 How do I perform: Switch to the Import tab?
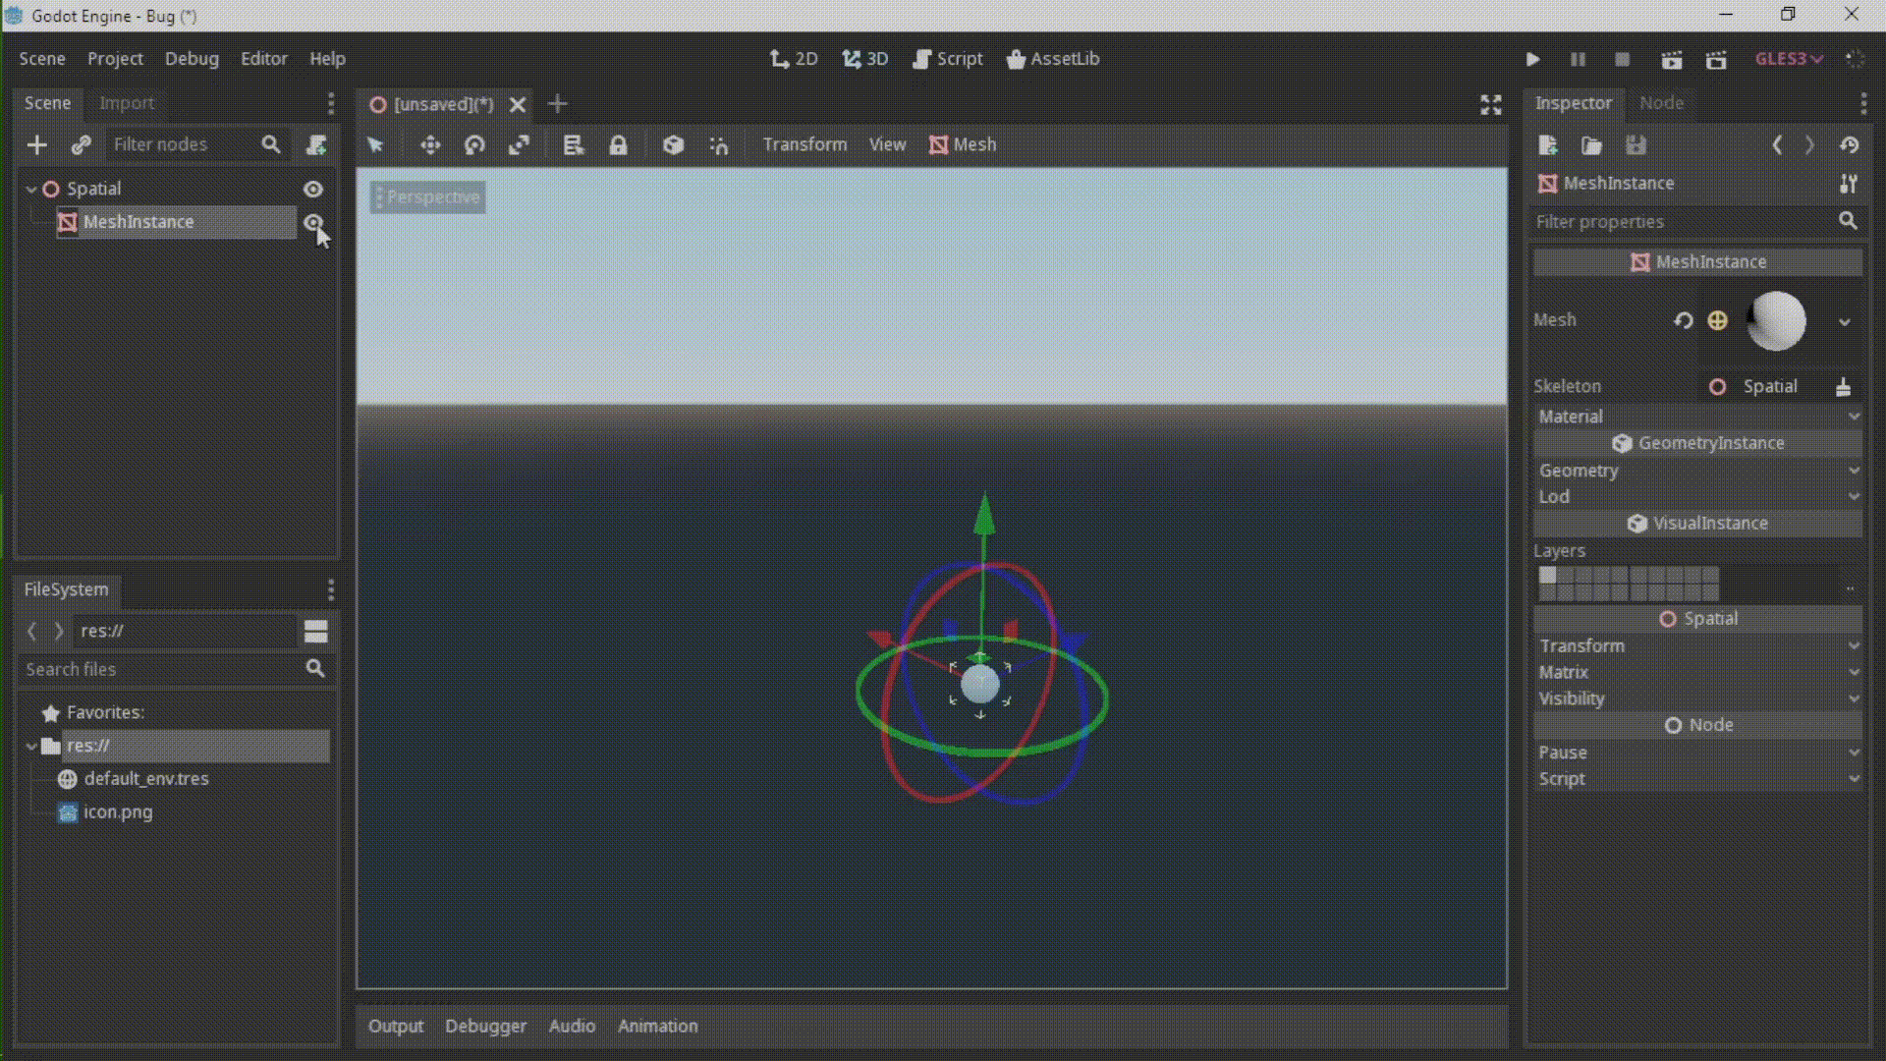coord(126,103)
